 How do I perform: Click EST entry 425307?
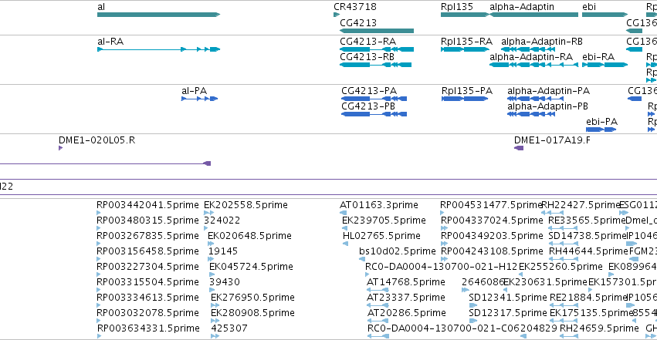coord(229,328)
